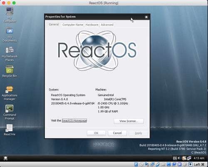Click the yellow macOS minimize button

pyautogui.click(x=9, y=3)
